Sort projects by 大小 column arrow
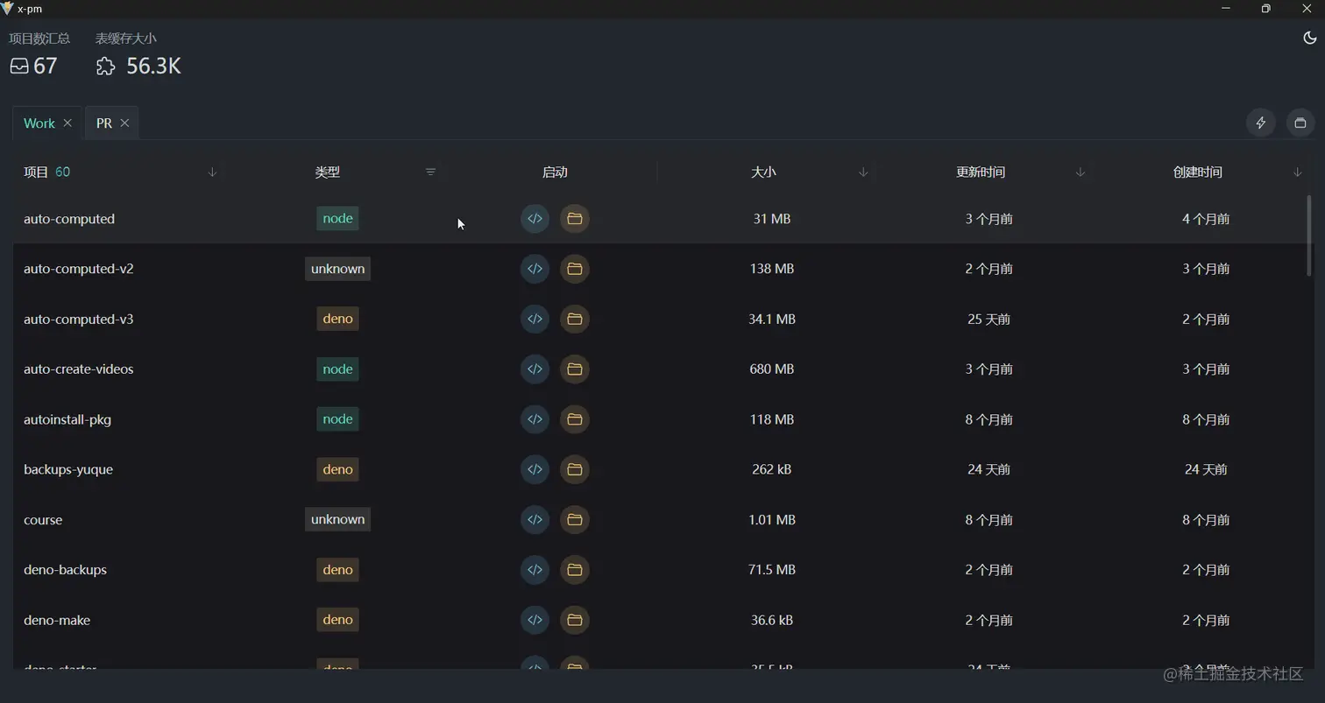The image size is (1325, 703). coord(863,172)
